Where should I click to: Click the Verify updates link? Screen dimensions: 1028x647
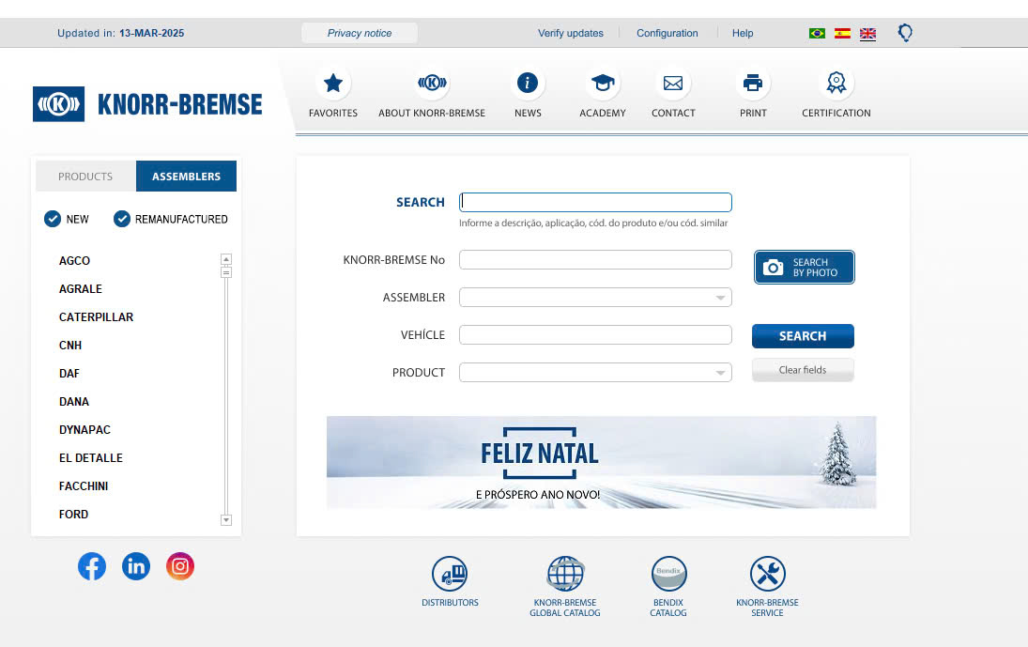571,33
